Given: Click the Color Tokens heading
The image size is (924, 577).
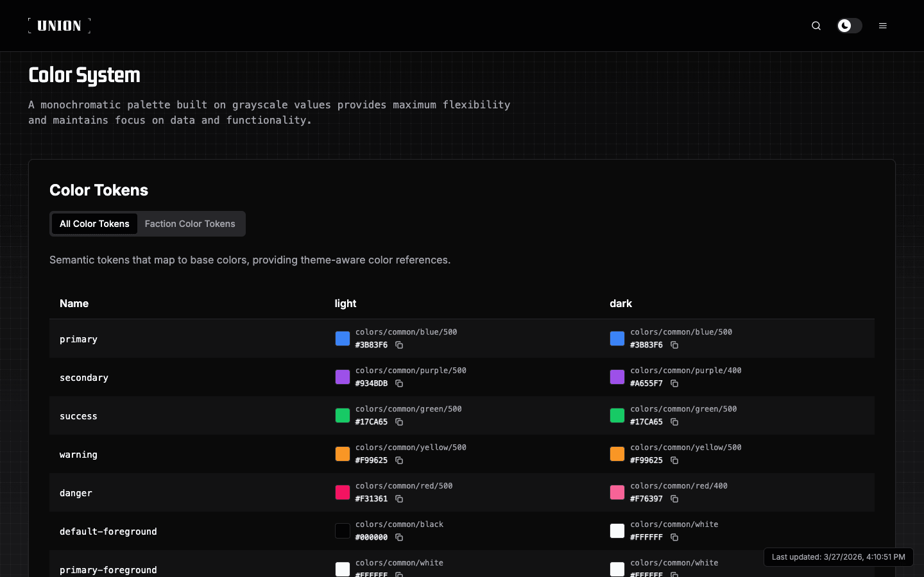Looking at the screenshot, I should [x=98, y=190].
